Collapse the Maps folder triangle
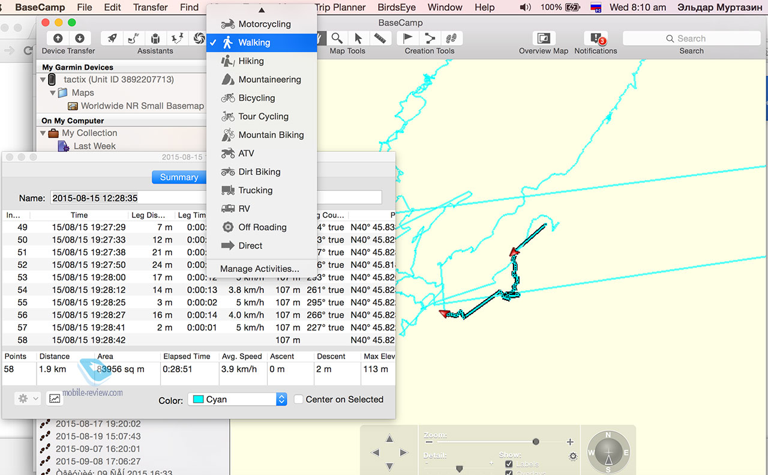The width and height of the screenshot is (768, 475). 53,93
